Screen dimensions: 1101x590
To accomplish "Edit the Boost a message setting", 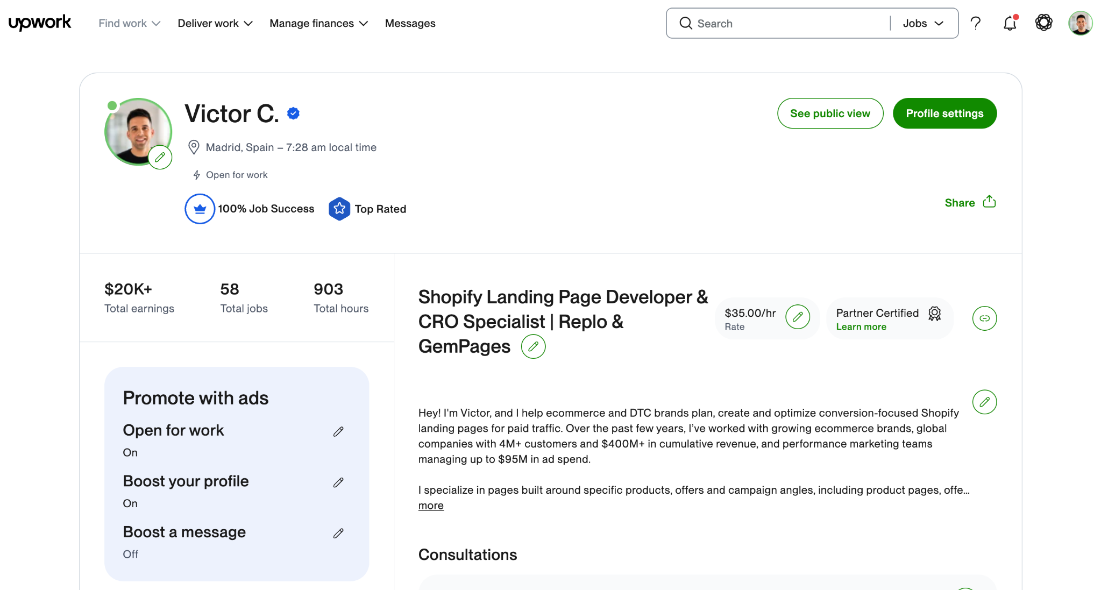I will tap(338, 534).
